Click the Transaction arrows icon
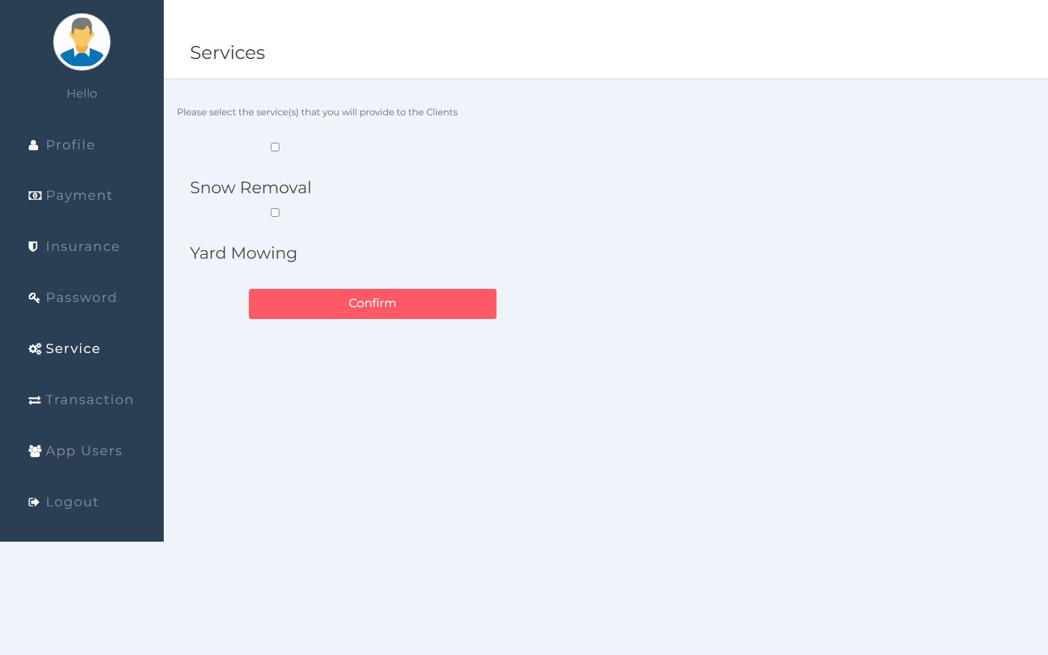 click(35, 400)
